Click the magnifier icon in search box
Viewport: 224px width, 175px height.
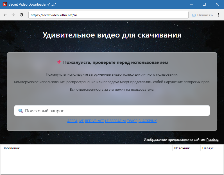tap(21, 111)
